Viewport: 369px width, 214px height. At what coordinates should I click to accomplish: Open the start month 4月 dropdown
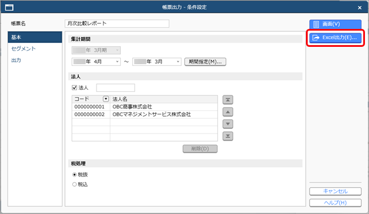coord(96,62)
